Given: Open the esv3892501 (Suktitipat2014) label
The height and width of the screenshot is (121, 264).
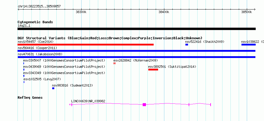Looking at the screenshot, I should [x=172, y=67].
